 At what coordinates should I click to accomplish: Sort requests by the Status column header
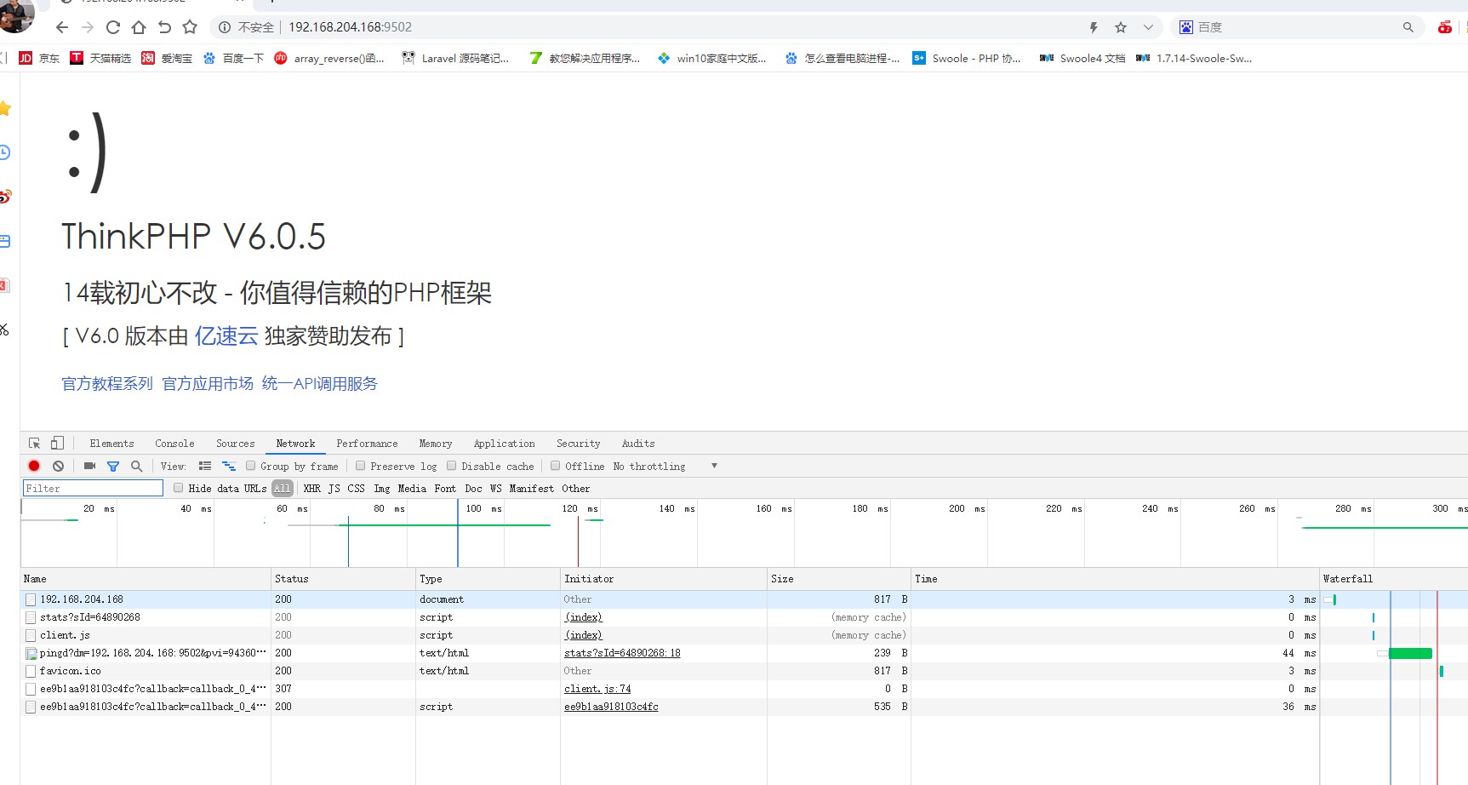343,579
